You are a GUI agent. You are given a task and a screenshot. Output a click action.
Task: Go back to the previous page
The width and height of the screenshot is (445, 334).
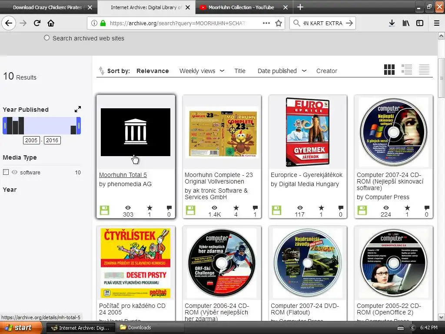tap(9, 23)
